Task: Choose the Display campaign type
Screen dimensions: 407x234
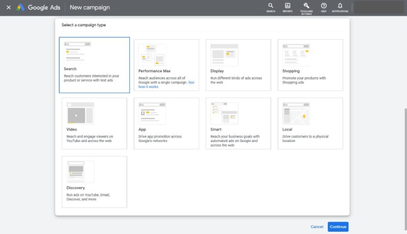Action: click(238, 65)
